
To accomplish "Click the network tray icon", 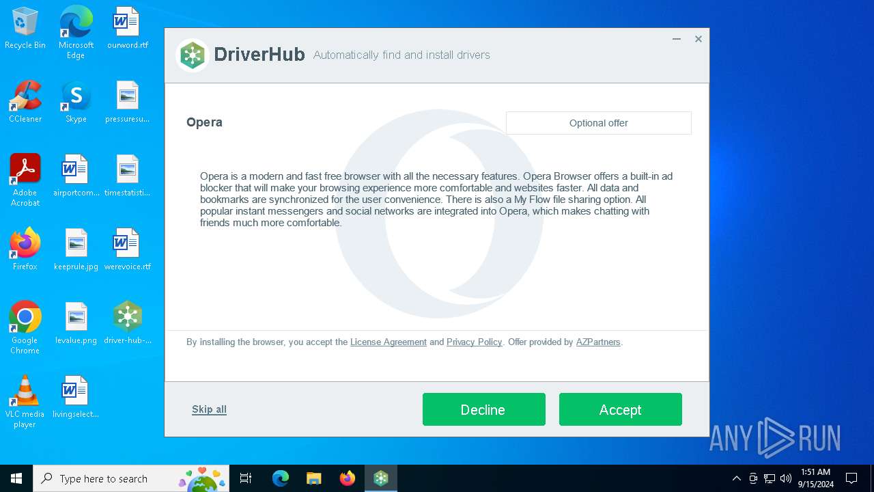I will [x=770, y=478].
